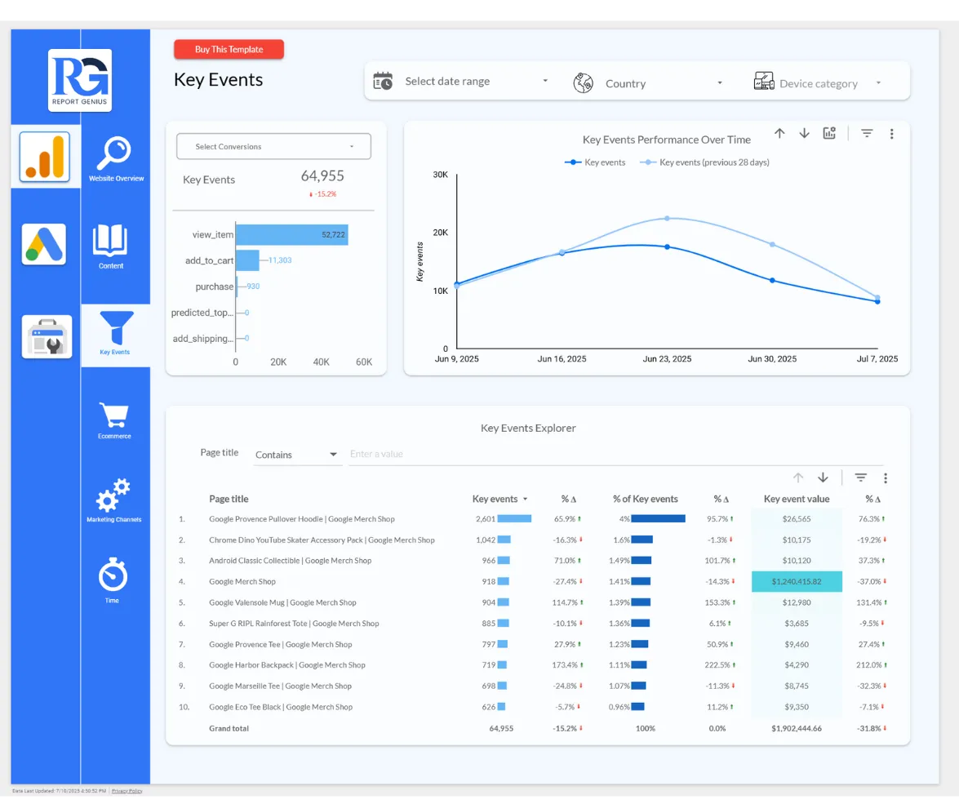The width and height of the screenshot is (959, 804).
Task: Click the Jun 30, 2025 dark line point
Action: [x=772, y=281]
